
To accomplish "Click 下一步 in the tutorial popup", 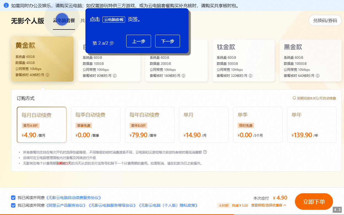I will 167,41.
